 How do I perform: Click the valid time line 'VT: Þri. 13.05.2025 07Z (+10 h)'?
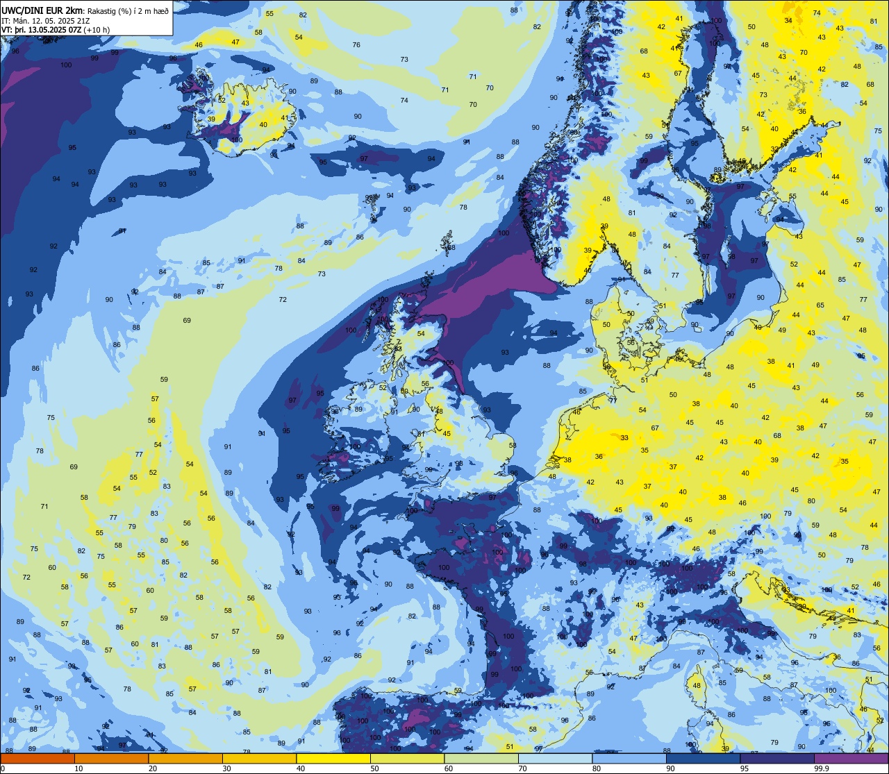coord(57,30)
